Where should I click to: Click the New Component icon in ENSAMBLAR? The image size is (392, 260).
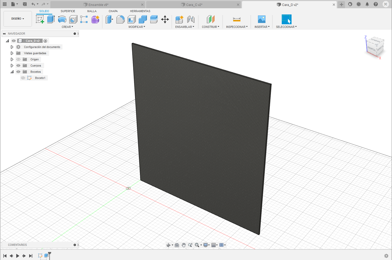click(x=179, y=19)
